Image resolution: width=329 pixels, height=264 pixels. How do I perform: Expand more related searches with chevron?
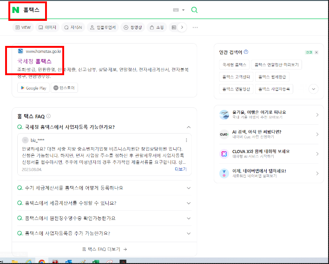[x=314, y=89]
